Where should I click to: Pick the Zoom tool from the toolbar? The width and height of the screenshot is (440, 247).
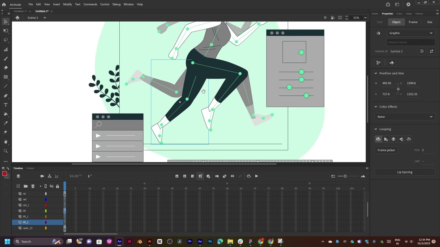[x=5, y=151]
